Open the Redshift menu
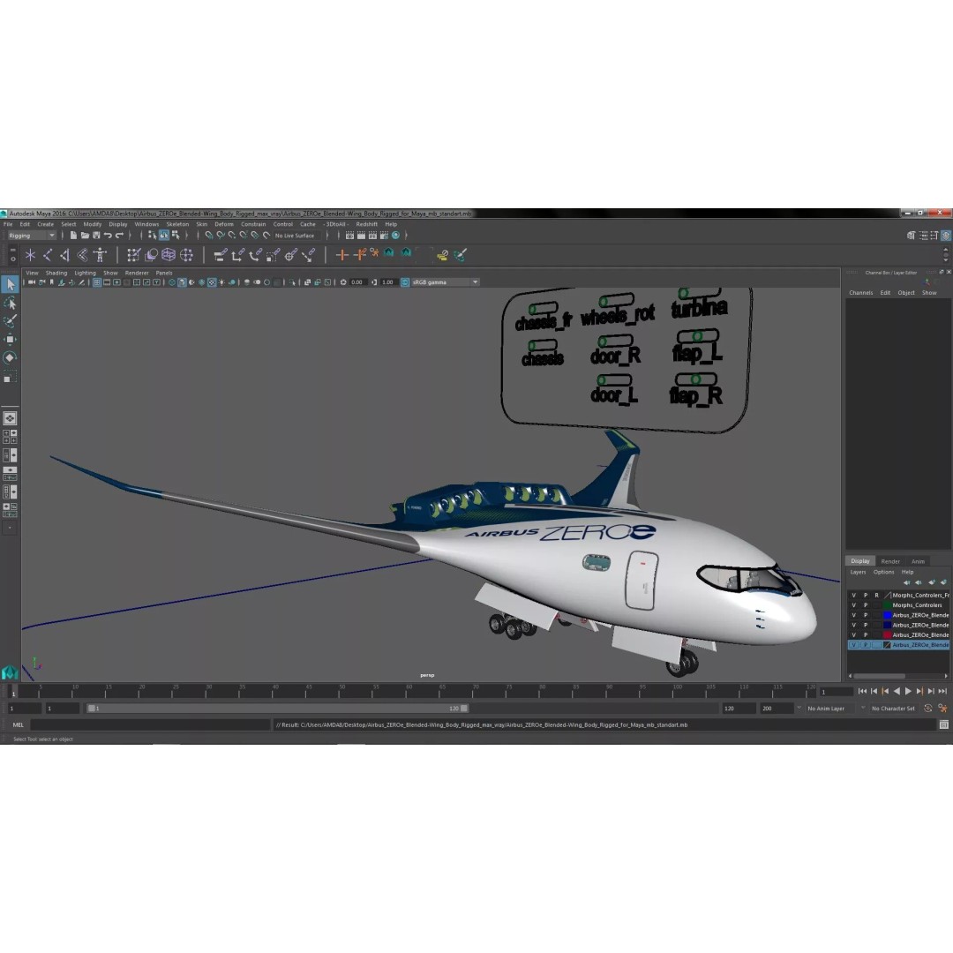953x953 pixels. [x=366, y=223]
